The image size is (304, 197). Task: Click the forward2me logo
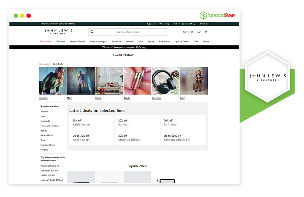click(x=217, y=15)
